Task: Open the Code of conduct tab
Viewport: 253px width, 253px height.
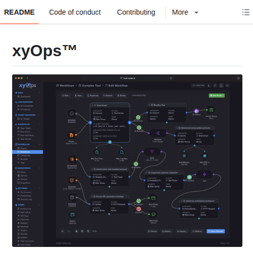Action: (75, 12)
